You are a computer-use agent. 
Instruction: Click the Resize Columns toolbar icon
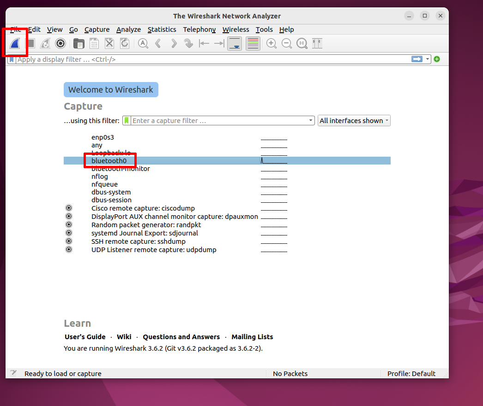tap(317, 44)
